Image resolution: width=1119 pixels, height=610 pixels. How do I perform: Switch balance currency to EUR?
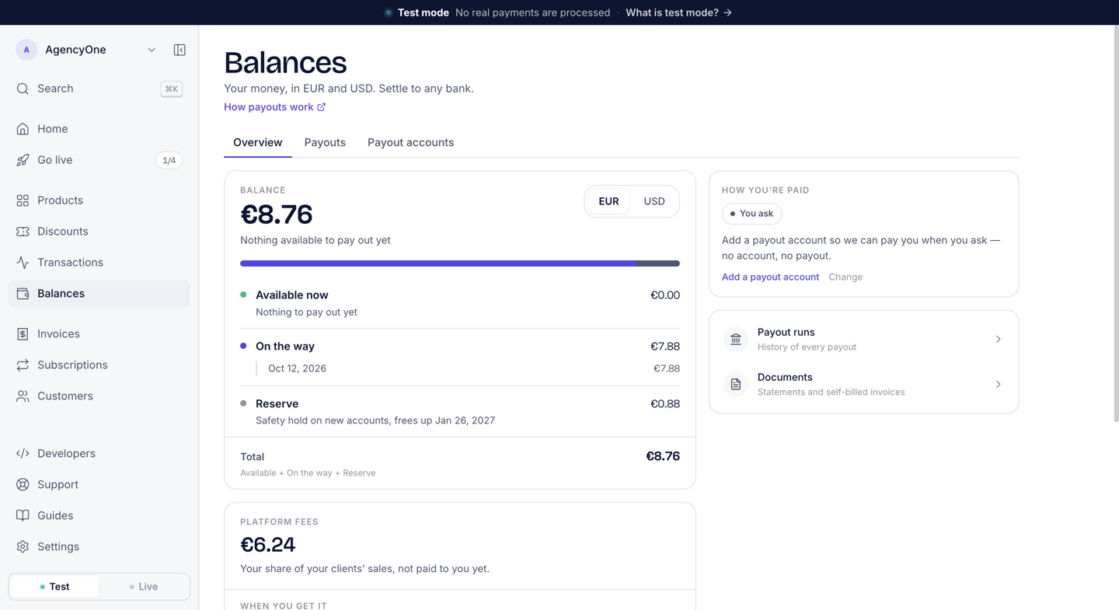608,201
